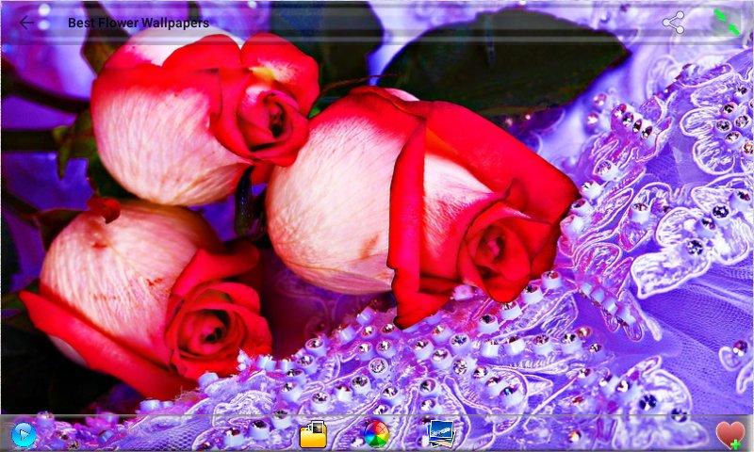Click the landscape pictures icon
The width and height of the screenshot is (754, 452).
439,434
